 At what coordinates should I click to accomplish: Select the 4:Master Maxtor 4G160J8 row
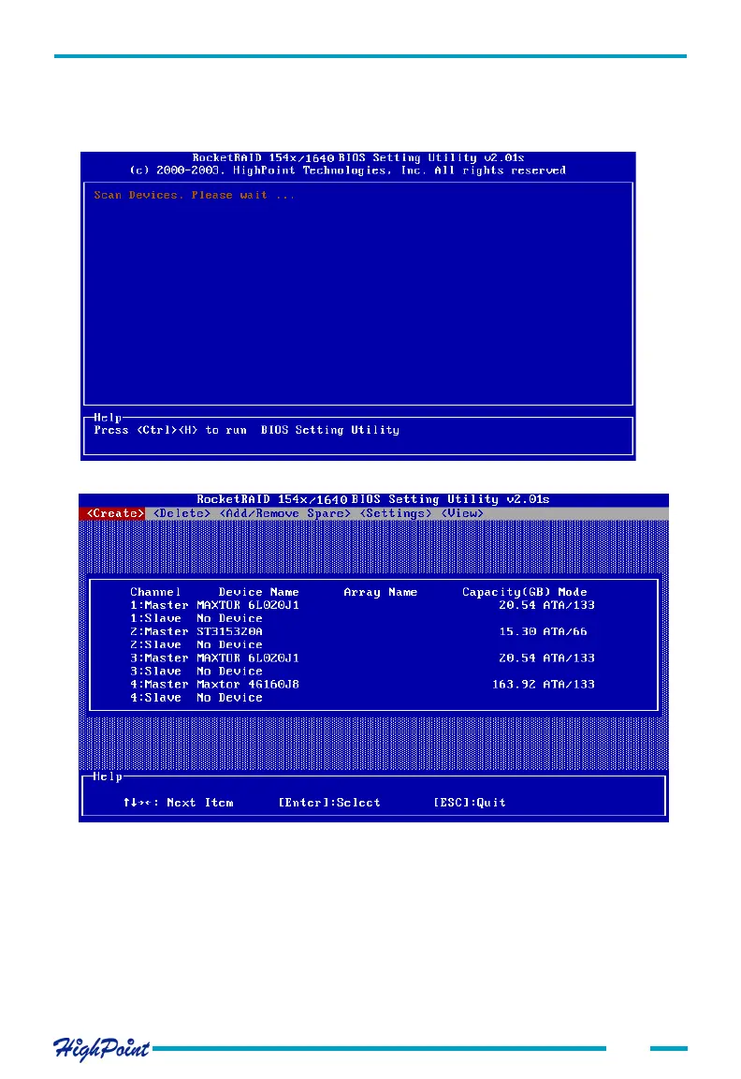pos(362,684)
